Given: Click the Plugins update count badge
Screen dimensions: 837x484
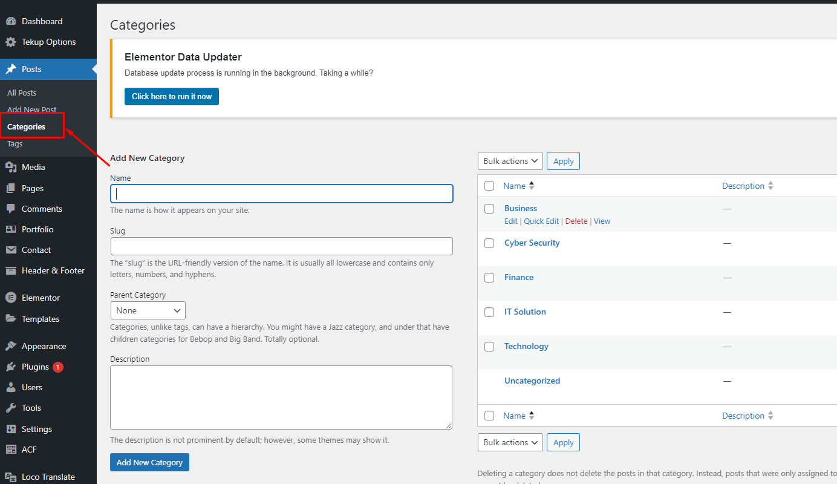Looking at the screenshot, I should pyautogui.click(x=58, y=367).
